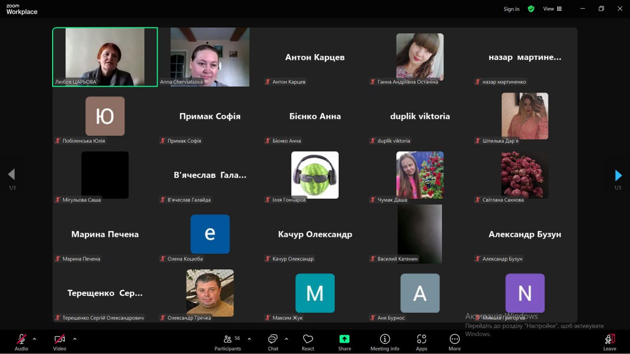The height and width of the screenshot is (354, 630).
Task: Open the More options menu
Action: coord(454,342)
